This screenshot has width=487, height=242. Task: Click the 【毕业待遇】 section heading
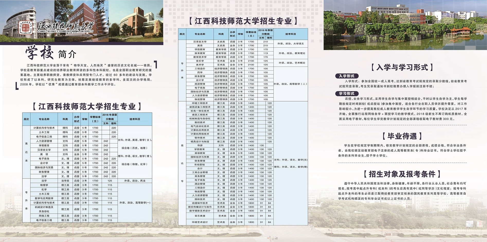click(x=402, y=136)
